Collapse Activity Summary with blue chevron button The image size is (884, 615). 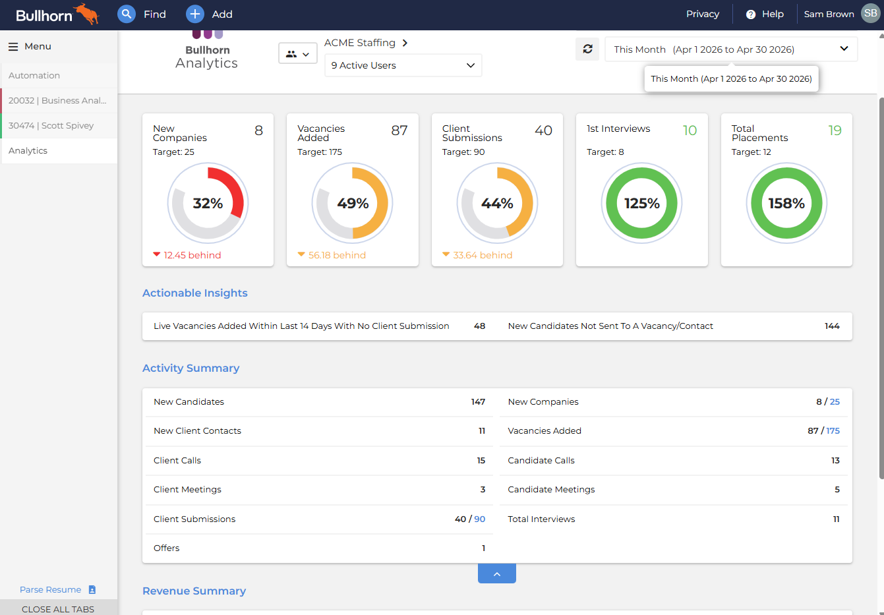[496, 574]
